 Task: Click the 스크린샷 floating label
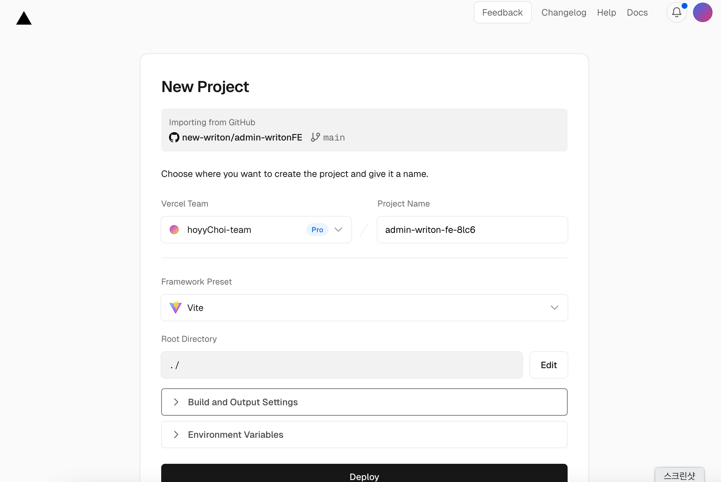(679, 475)
